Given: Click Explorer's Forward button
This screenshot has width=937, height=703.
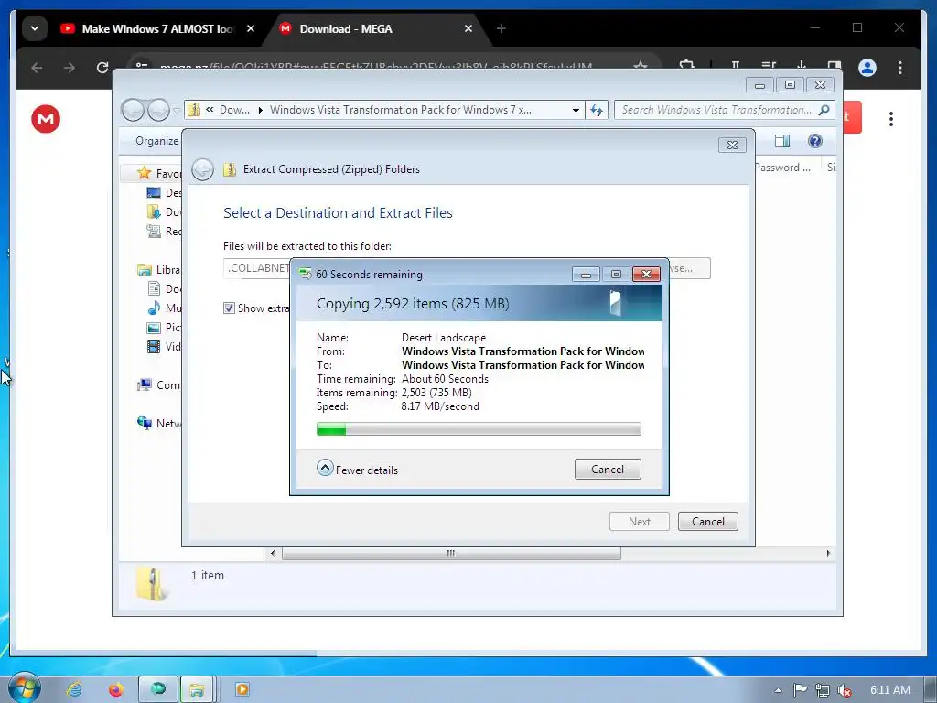Looking at the screenshot, I should pos(158,110).
